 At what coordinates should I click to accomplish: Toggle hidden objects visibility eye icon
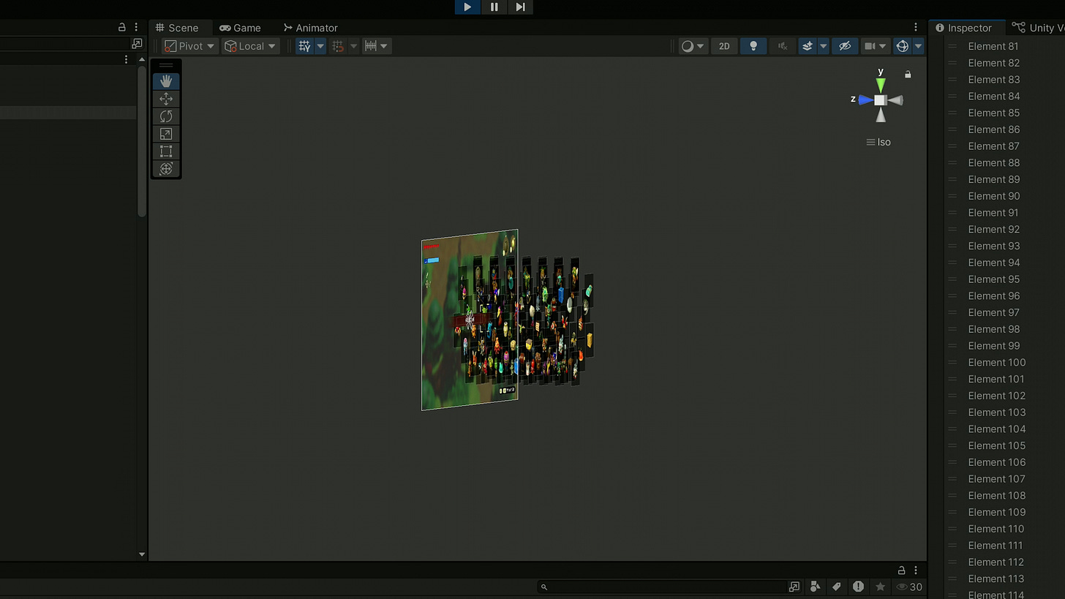pos(845,46)
